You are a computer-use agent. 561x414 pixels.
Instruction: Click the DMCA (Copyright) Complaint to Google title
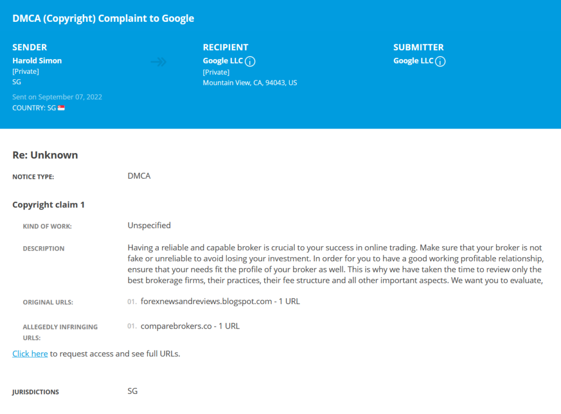[104, 18]
